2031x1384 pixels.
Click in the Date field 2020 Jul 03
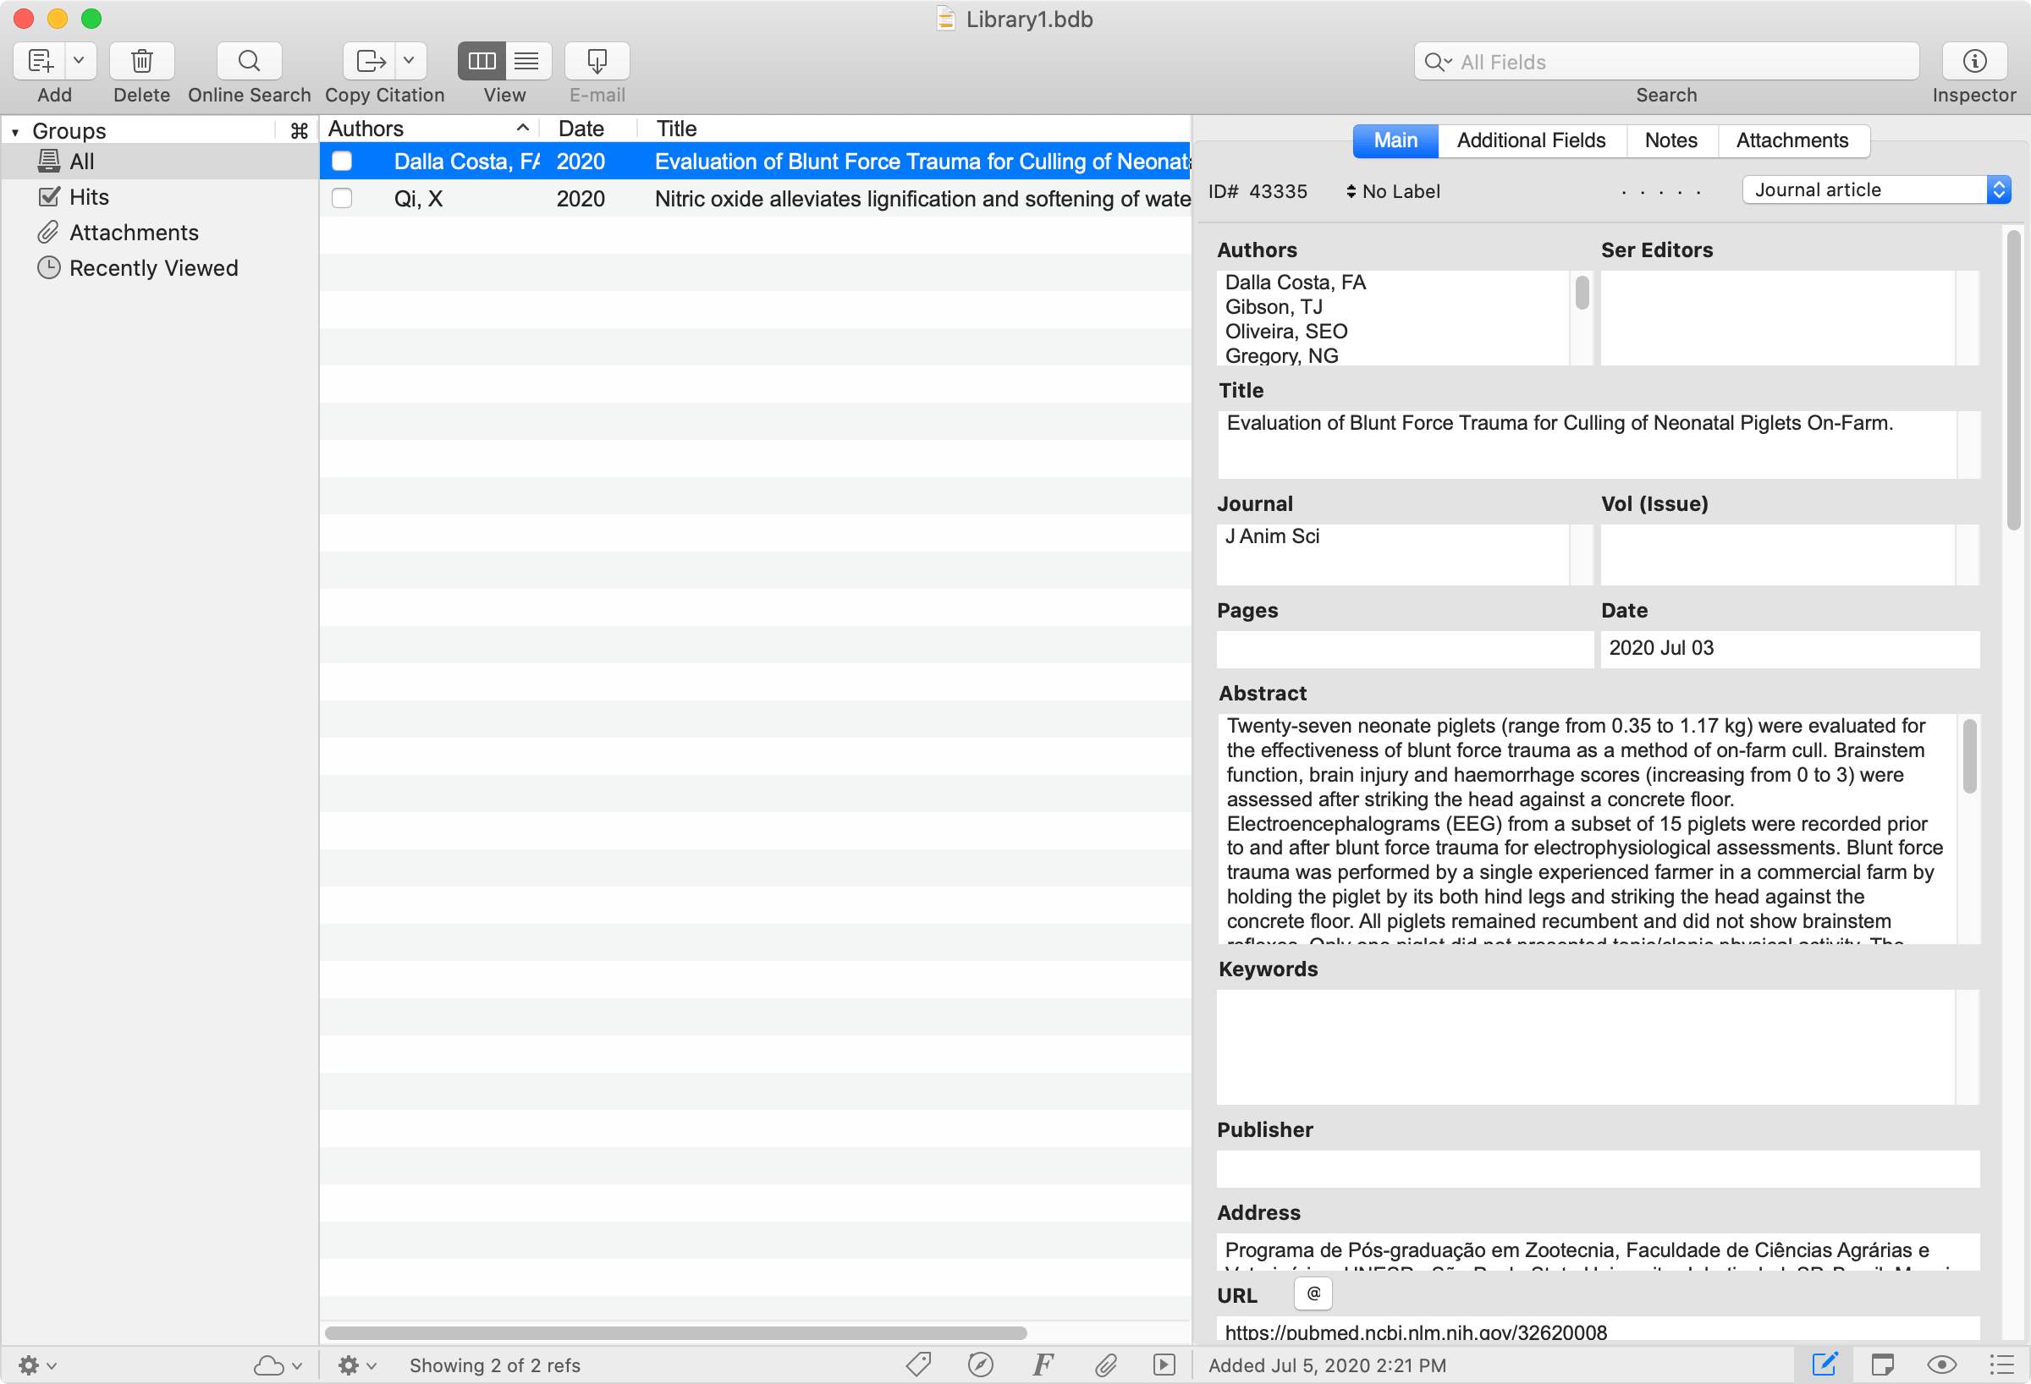1790,649
